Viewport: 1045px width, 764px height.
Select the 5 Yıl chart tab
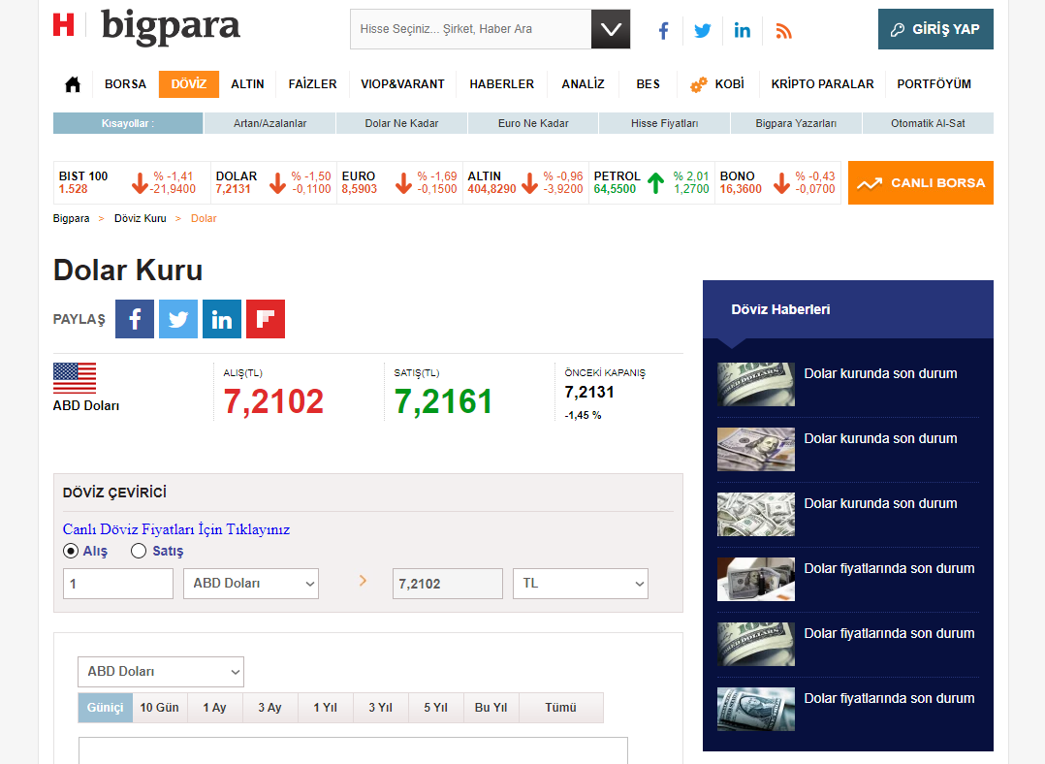436,708
